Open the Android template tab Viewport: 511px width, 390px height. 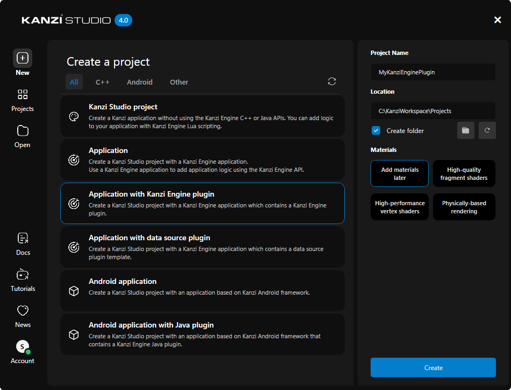139,82
